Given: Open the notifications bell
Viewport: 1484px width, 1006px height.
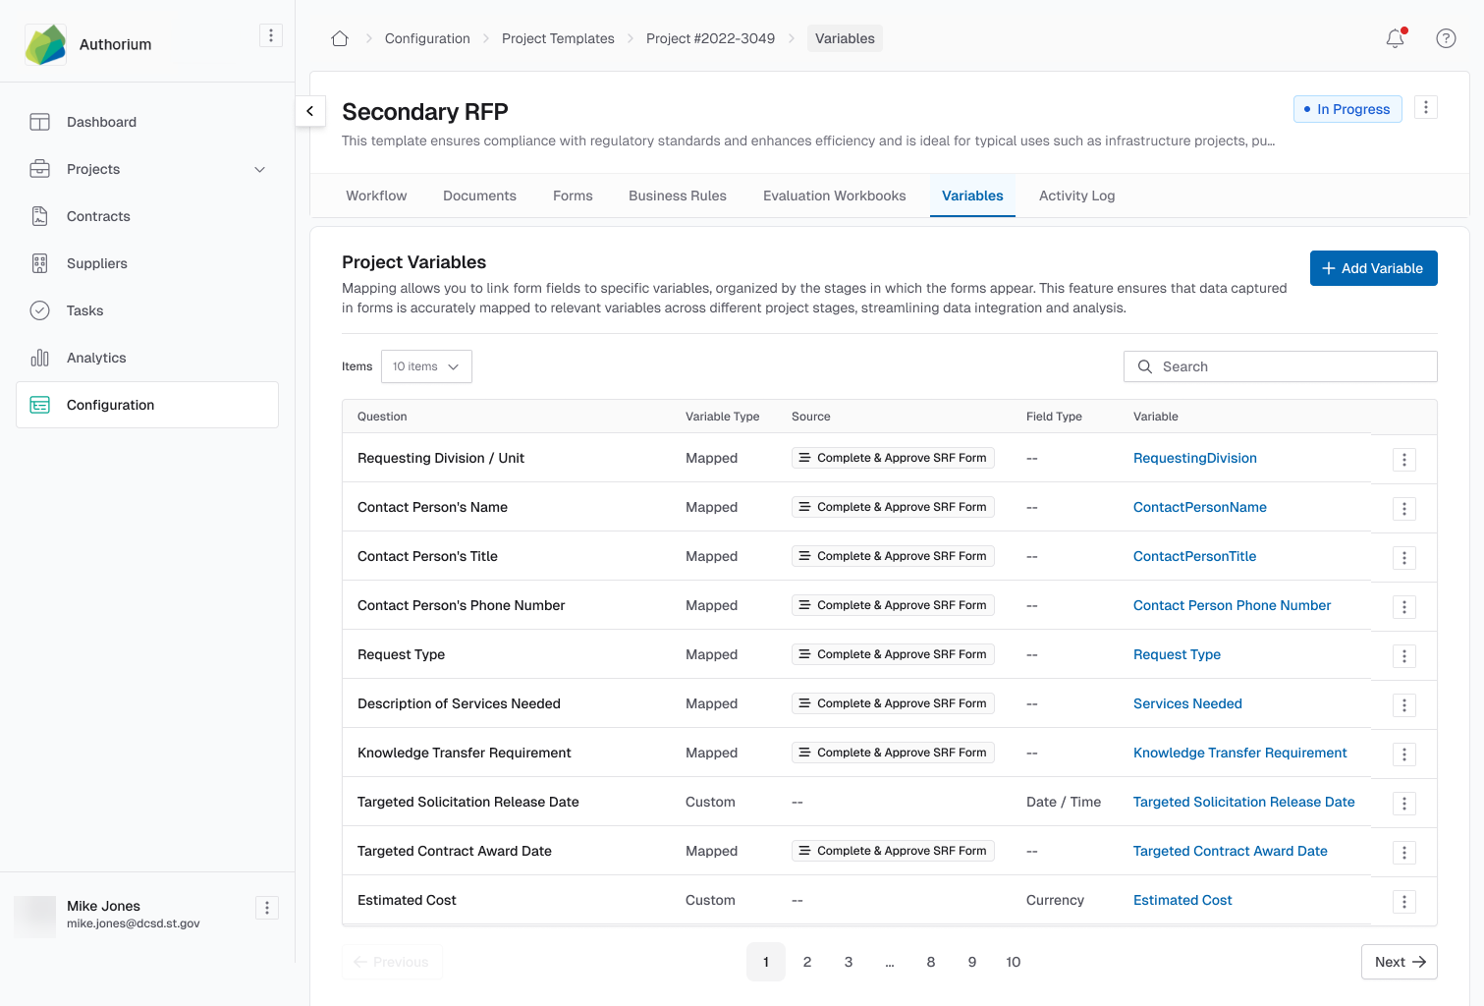Looking at the screenshot, I should pos(1395,38).
